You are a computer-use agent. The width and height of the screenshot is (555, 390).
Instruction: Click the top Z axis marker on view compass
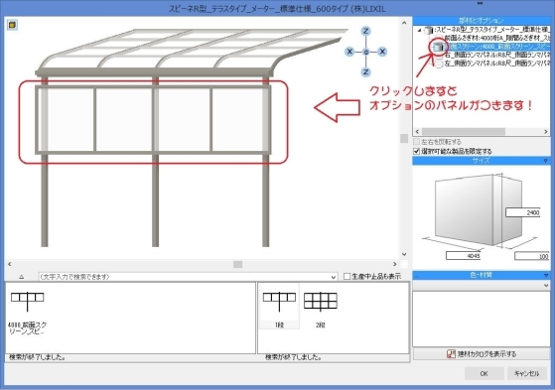point(365,31)
